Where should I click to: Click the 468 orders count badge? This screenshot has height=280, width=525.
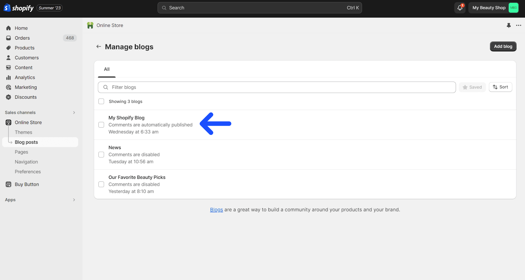coord(70,38)
